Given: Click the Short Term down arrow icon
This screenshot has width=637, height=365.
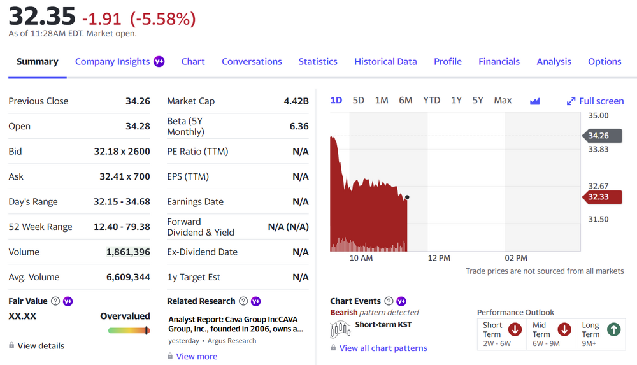Looking at the screenshot, I should pos(515,329).
